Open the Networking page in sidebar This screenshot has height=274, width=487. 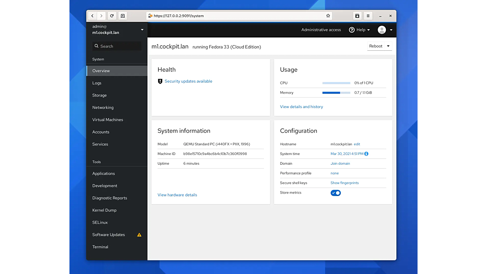tap(103, 107)
